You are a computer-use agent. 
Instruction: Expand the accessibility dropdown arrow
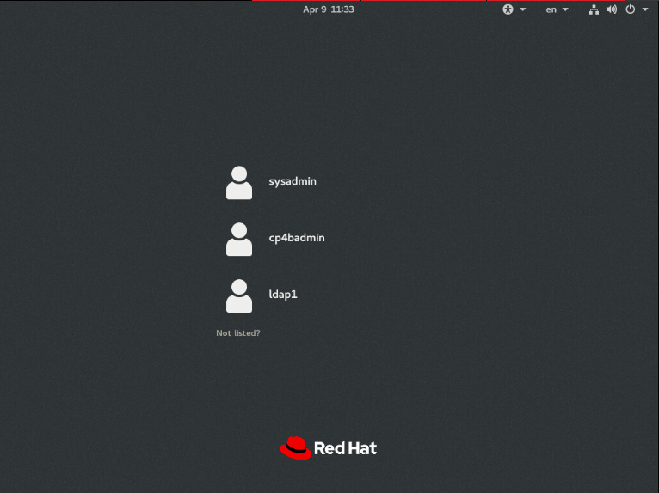(x=523, y=9)
